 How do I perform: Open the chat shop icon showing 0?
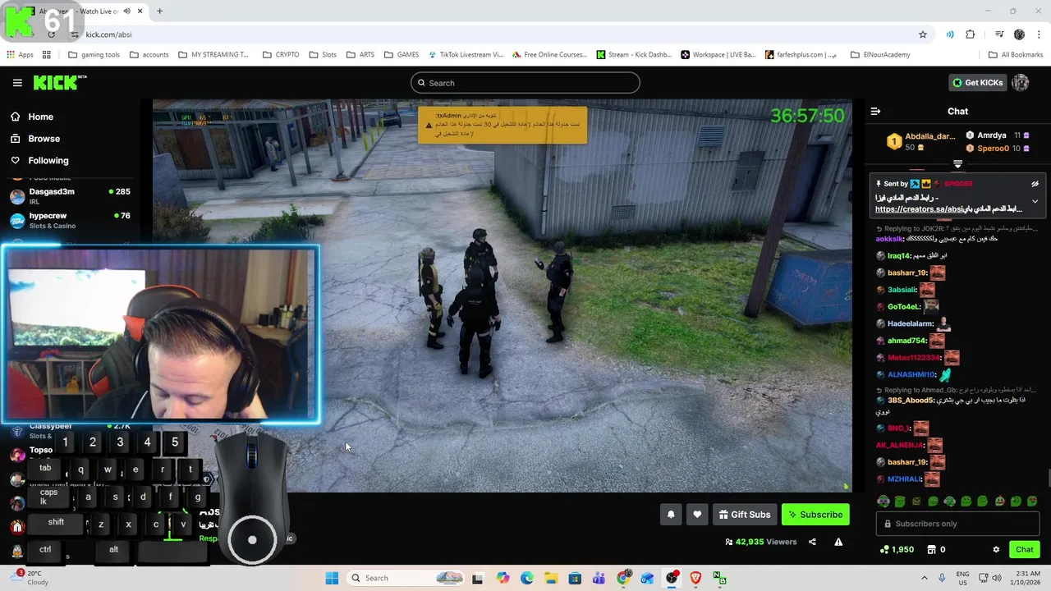point(936,550)
